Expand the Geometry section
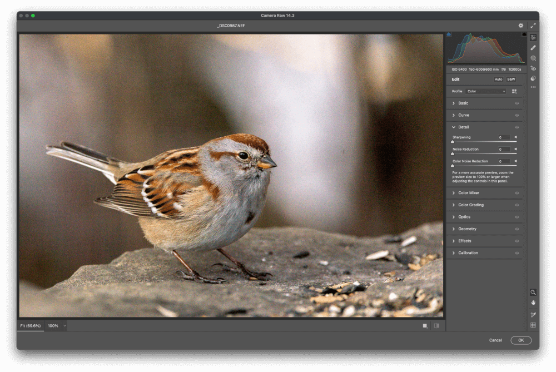Screen dimensions: 556x372 tap(467, 229)
